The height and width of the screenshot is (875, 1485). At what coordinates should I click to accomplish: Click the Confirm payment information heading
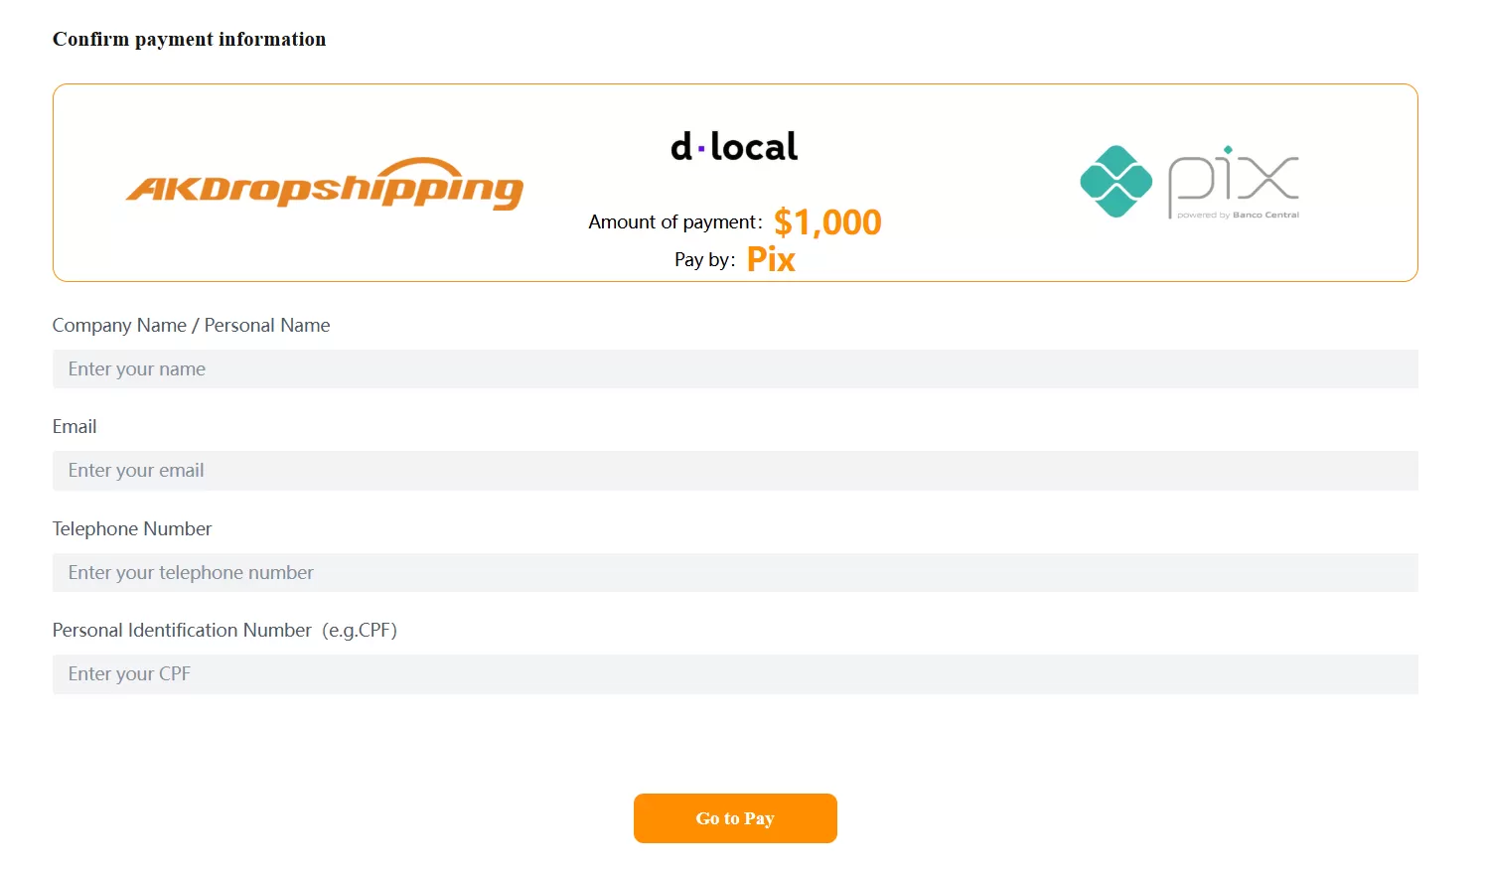[189, 39]
